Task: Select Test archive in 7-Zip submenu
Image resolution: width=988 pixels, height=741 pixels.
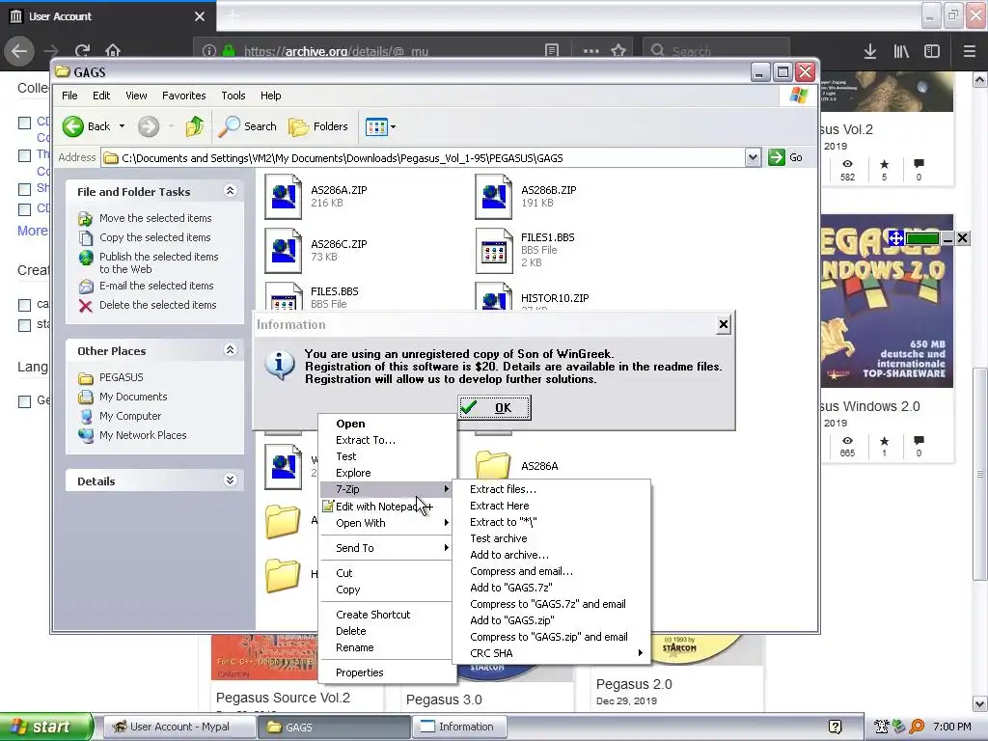Action: 551,538
